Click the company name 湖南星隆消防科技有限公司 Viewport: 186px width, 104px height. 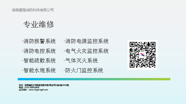coord(33,10)
